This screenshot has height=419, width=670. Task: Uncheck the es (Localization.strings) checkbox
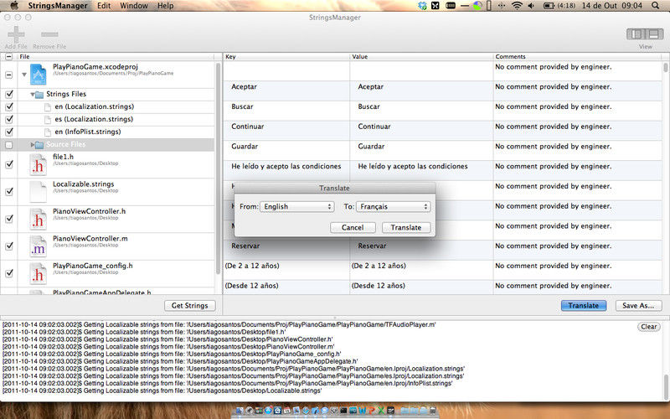point(9,119)
